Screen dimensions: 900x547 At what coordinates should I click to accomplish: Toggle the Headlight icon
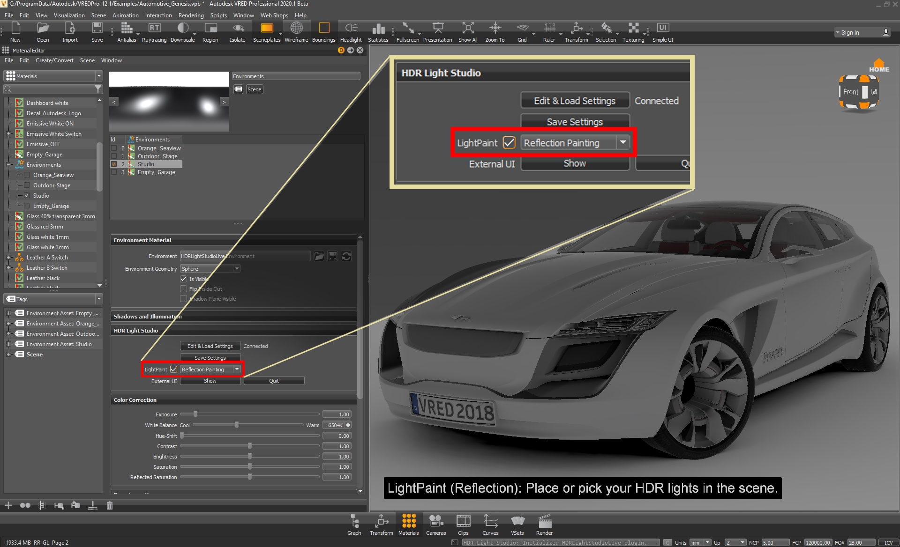click(x=351, y=32)
